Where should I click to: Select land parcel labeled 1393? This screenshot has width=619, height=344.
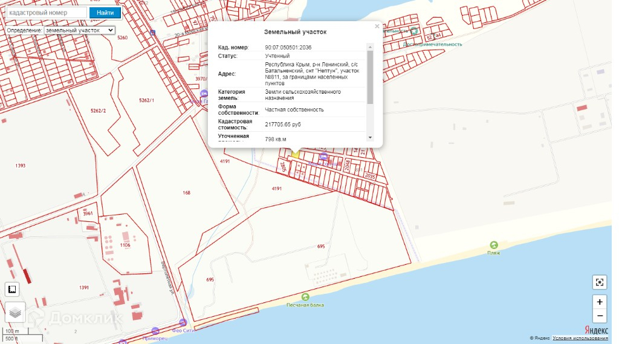click(x=21, y=166)
